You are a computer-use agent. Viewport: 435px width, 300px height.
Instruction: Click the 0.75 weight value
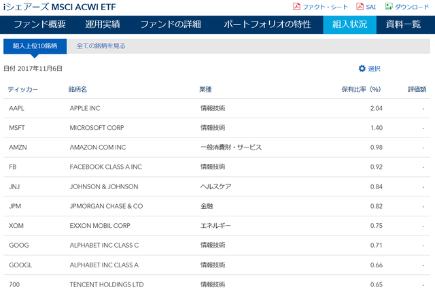[376, 226]
